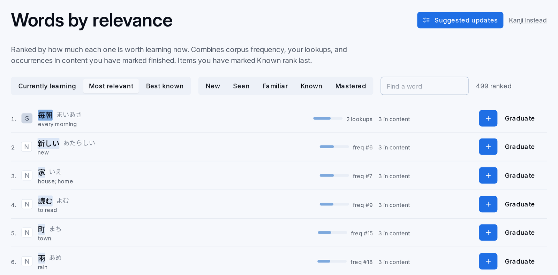Click the 'freq #15' label

[x=362, y=233]
